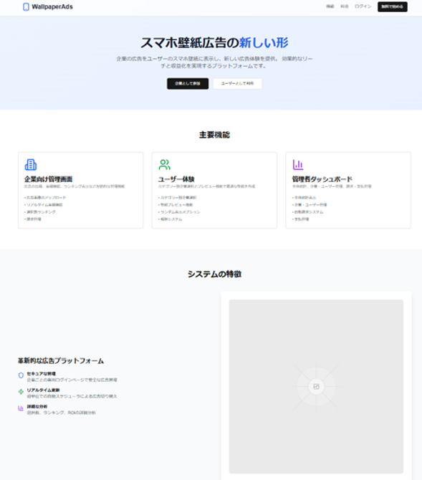Click the 革新的な広告プラットフォーム heading
The image size is (422, 480).
click(61, 361)
